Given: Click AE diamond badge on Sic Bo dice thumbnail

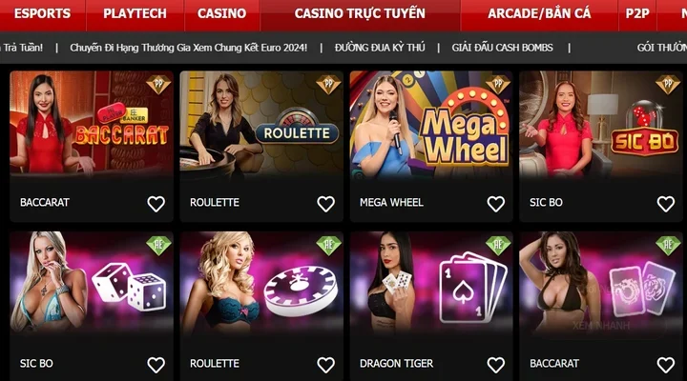Looking at the screenshot, I should tap(158, 245).
